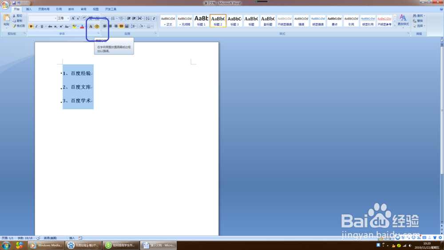Click the Shading paint bucket icon
The image size is (444, 250).
click(141, 26)
